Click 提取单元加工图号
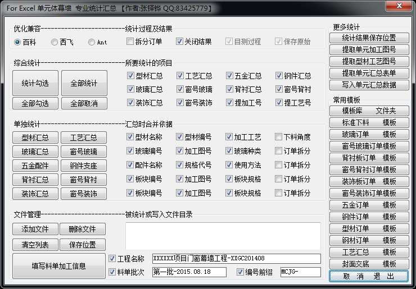This screenshot has height=289, width=416. [369, 49]
